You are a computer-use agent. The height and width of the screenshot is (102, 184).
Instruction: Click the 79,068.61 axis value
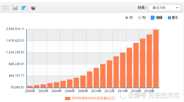(17, 87)
